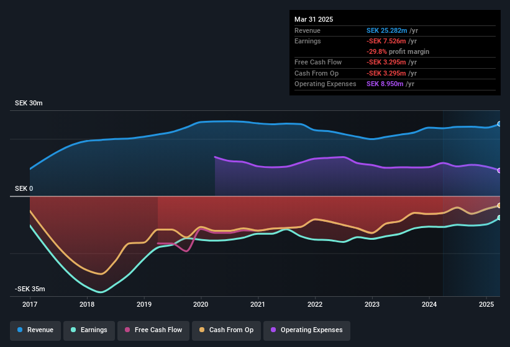The width and height of the screenshot is (510, 347).
Task: Select the 2025 x-axis label
Action: pos(486,304)
